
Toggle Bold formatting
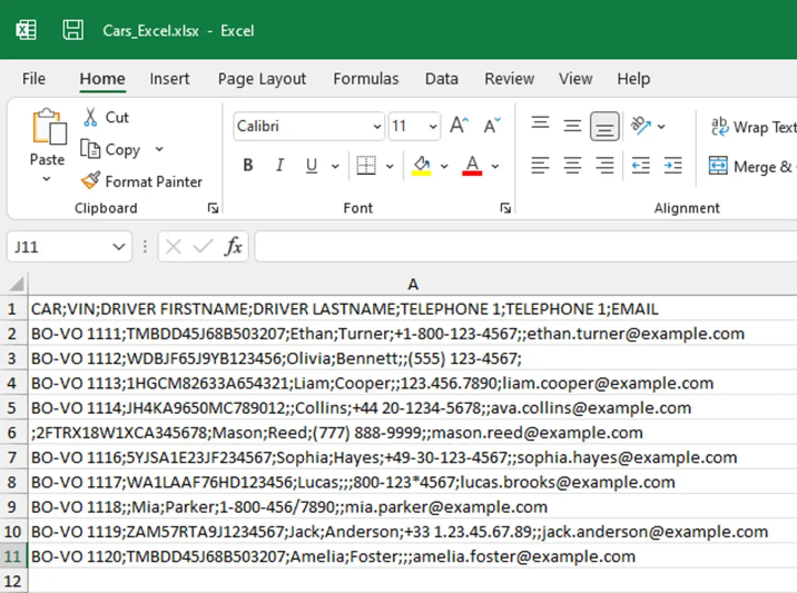click(248, 165)
